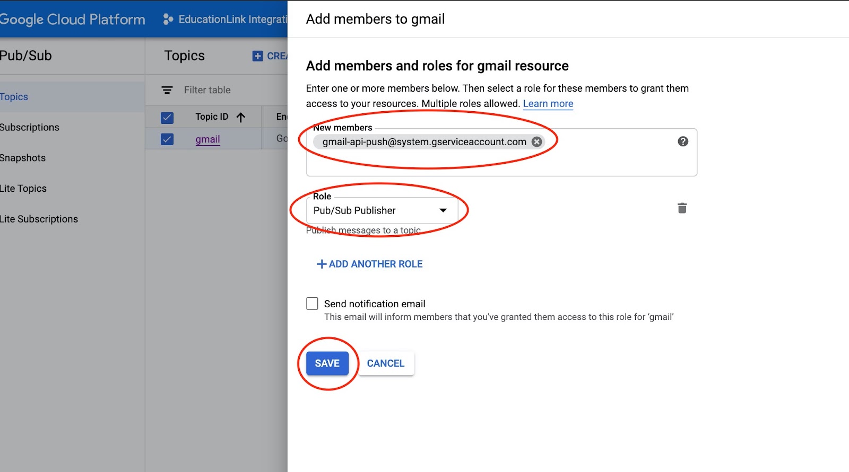Open the Learn more link
The width and height of the screenshot is (849, 472).
(x=548, y=104)
